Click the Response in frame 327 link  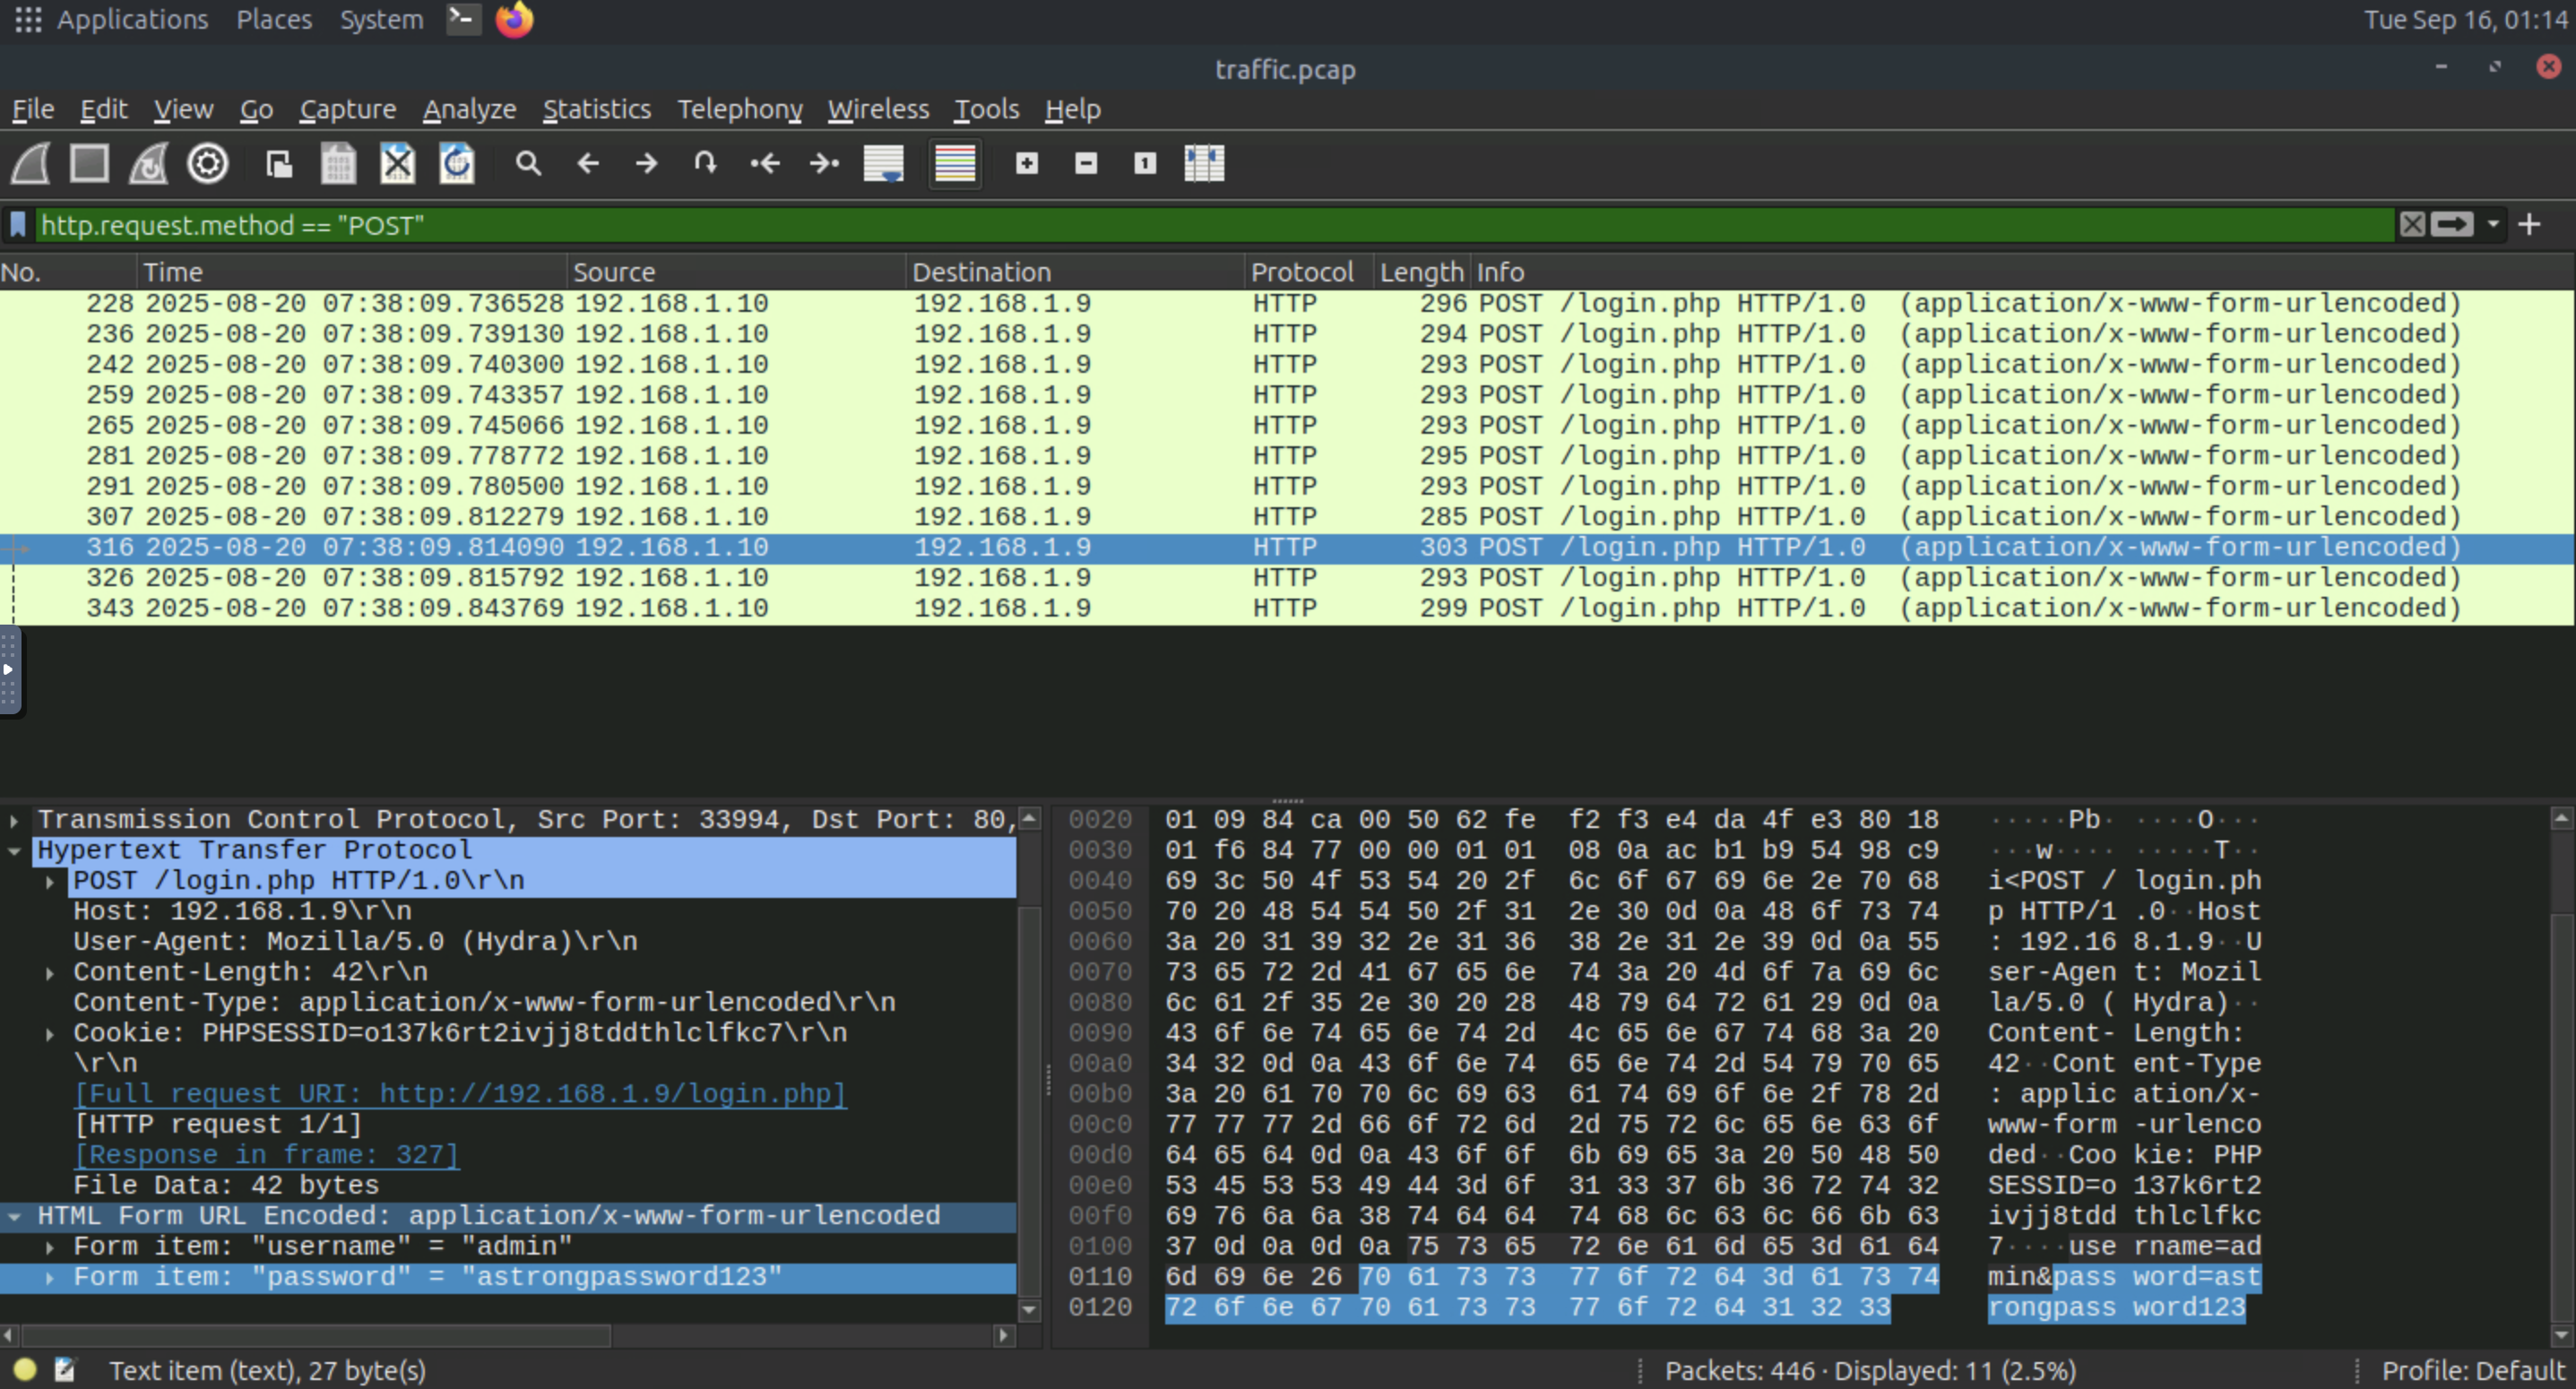266,1155
